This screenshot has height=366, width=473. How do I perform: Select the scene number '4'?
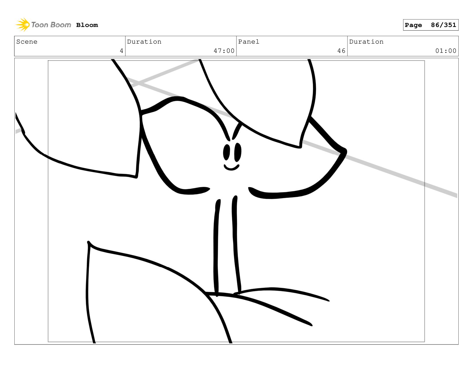pos(121,51)
